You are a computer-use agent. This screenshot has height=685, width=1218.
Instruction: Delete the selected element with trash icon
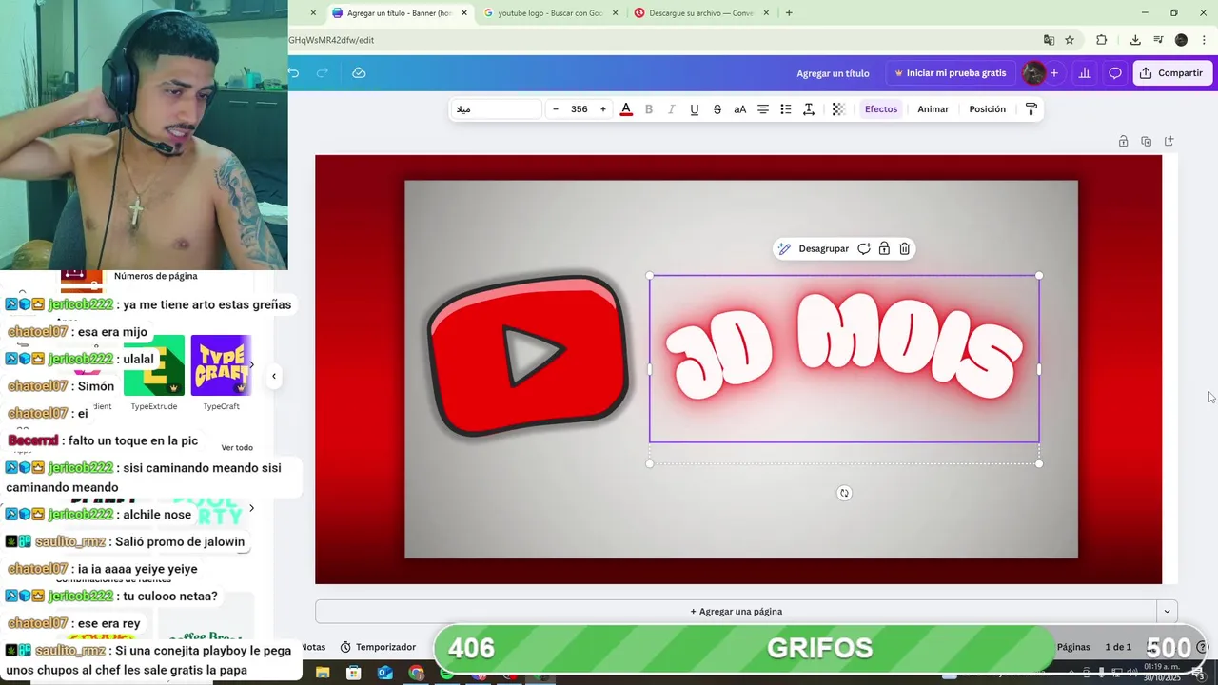click(x=905, y=248)
